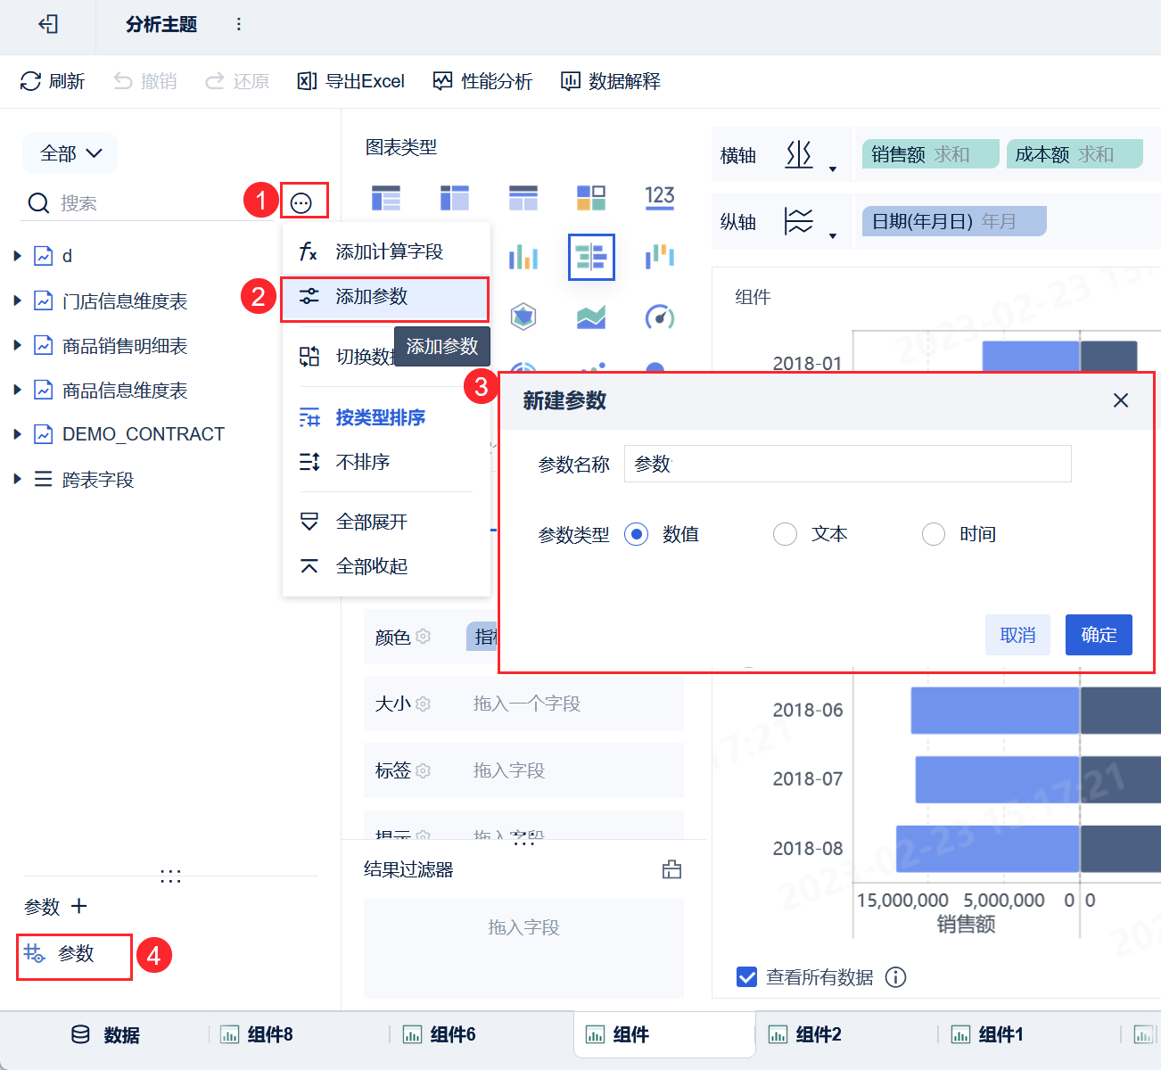Click the exit icon beside 分析主题
The width and height of the screenshot is (1161, 1070).
point(48,24)
